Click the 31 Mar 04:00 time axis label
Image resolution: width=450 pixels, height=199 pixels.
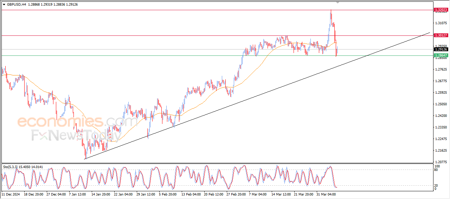tap(326, 194)
